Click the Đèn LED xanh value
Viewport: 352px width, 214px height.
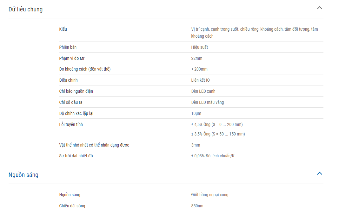click(203, 91)
